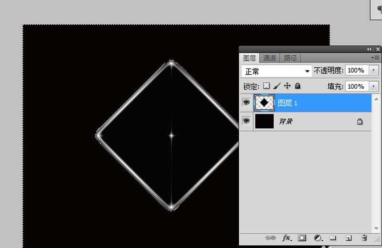Collapse the layers panel with double-arrow icon
This screenshot has height=248, width=382.
tap(369, 50)
